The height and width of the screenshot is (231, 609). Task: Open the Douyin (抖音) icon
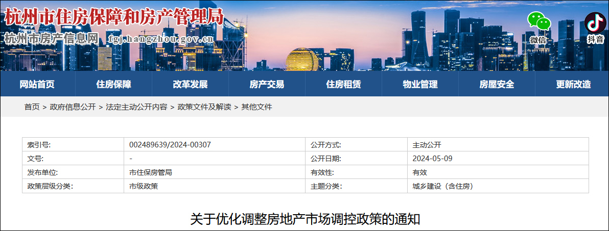(x=595, y=22)
